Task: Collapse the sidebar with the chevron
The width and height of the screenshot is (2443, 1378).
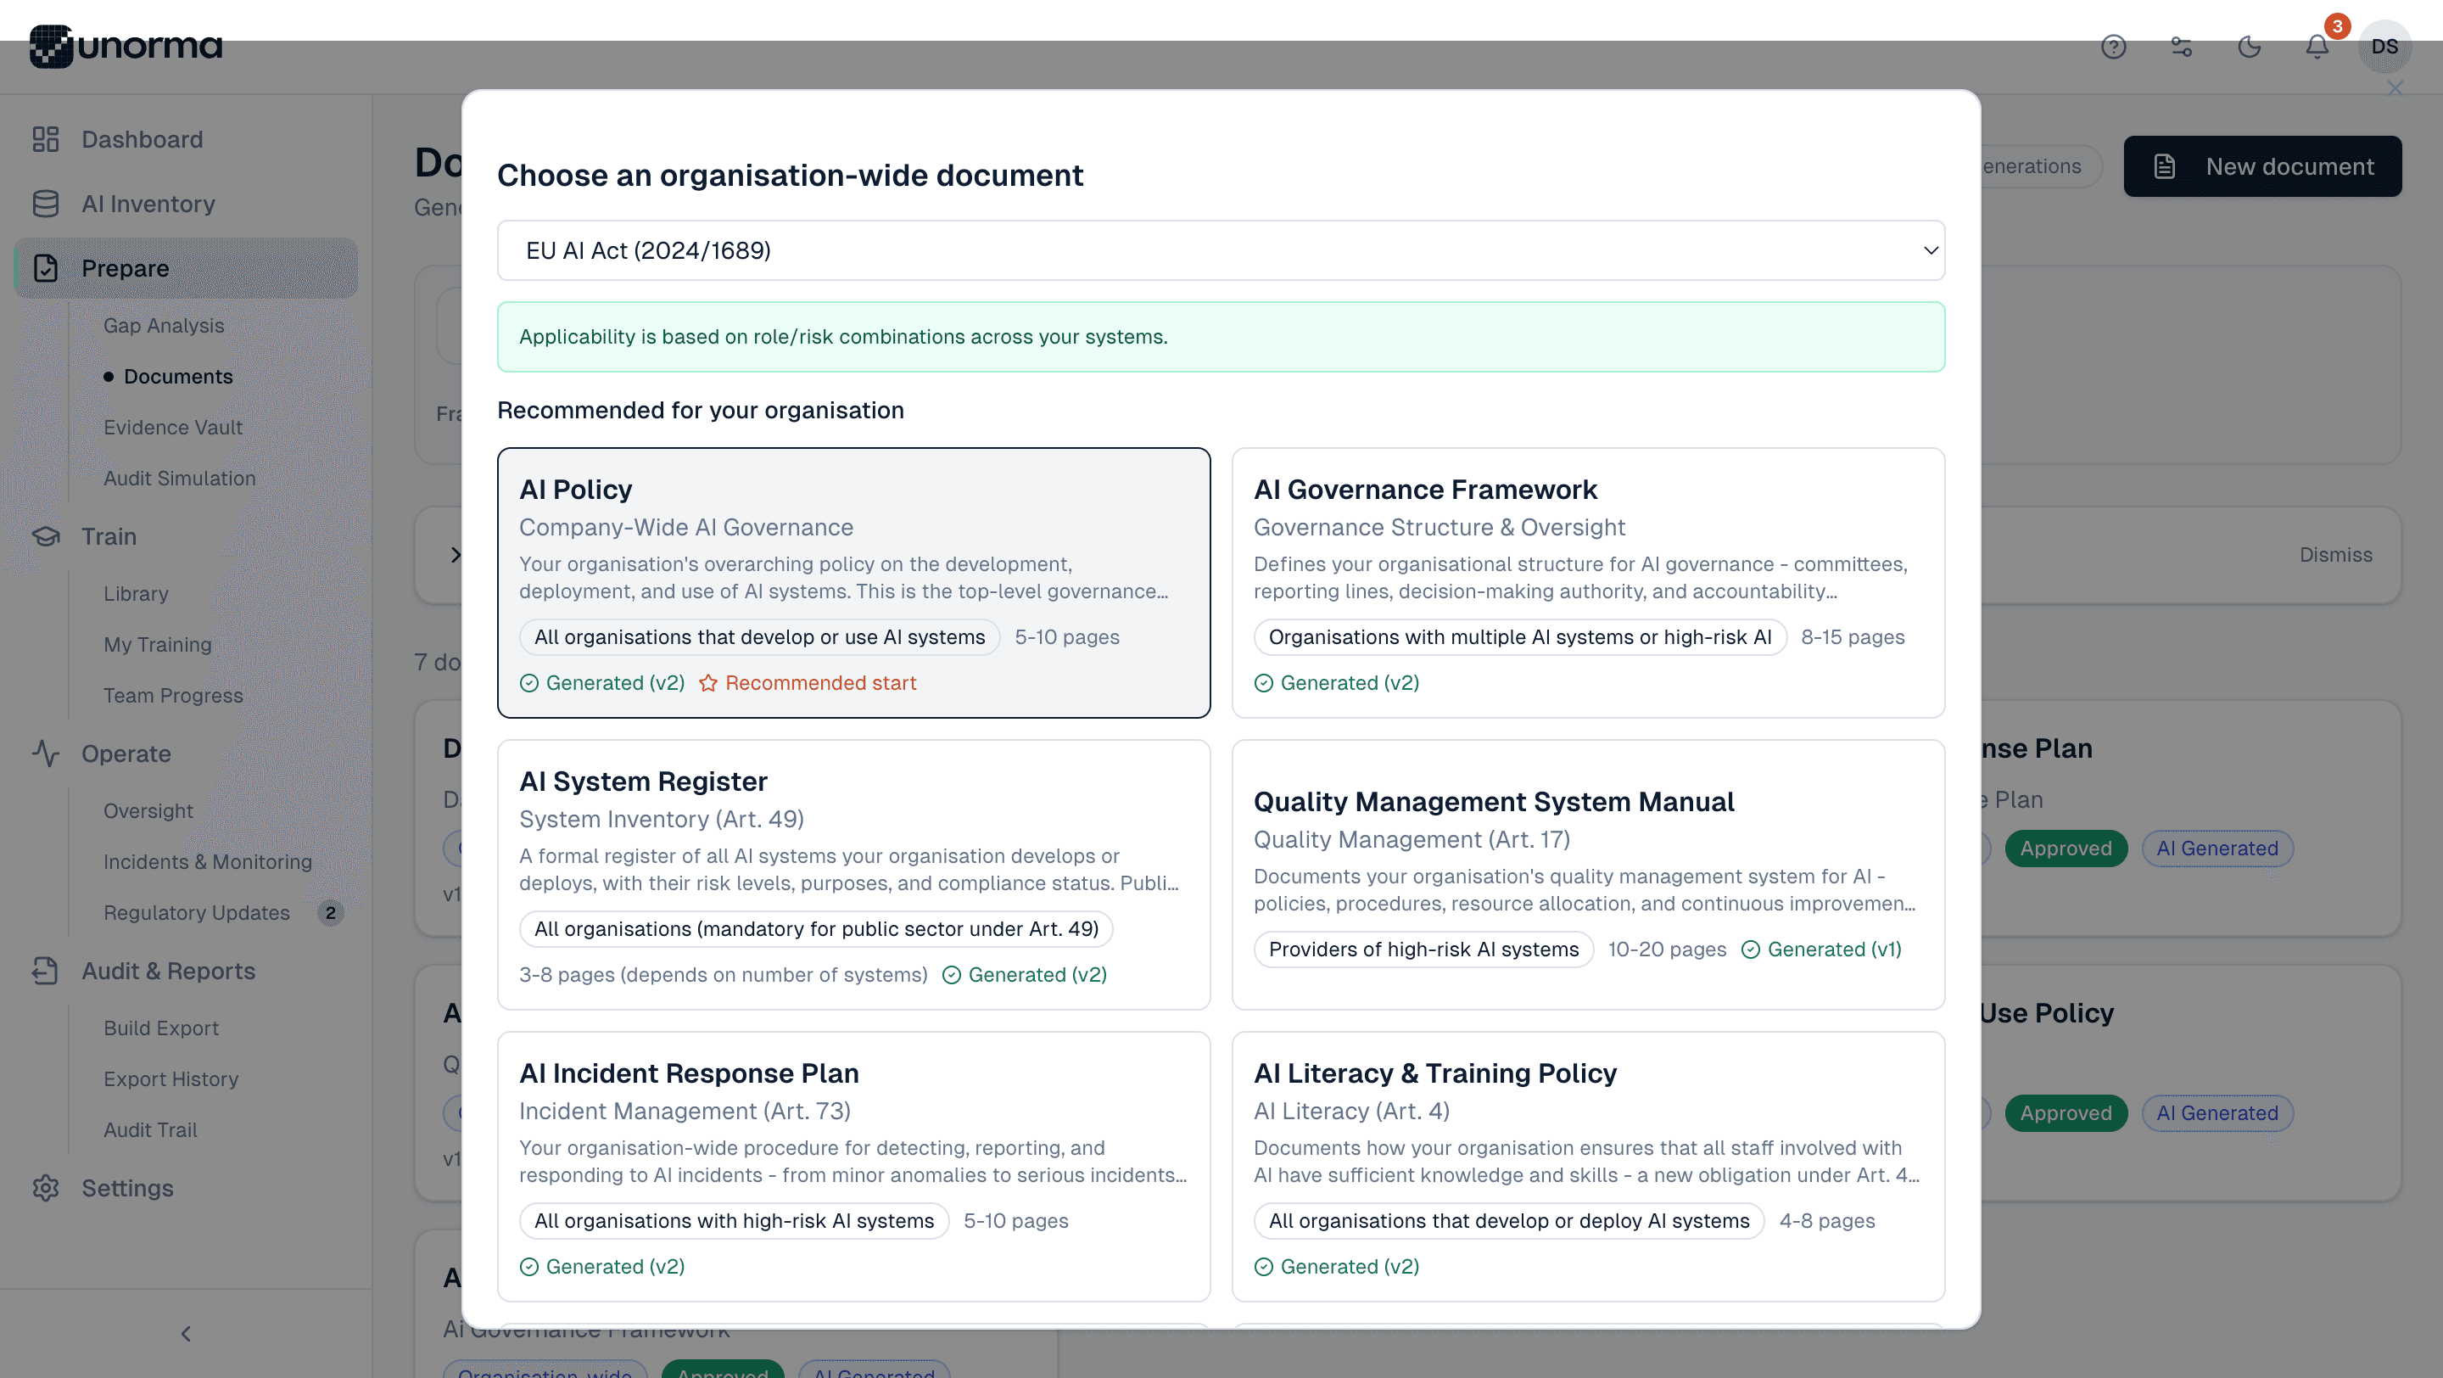Action: 186,1335
